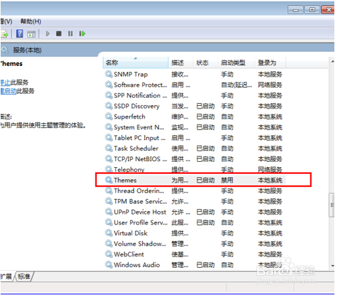Switch to the 扩展 tab

point(6,276)
